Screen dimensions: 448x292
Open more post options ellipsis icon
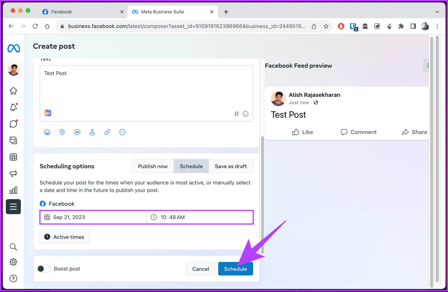click(123, 132)
